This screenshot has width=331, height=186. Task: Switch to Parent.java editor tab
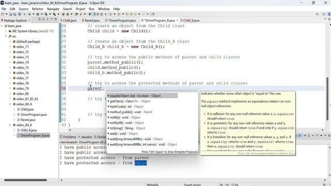91,21
